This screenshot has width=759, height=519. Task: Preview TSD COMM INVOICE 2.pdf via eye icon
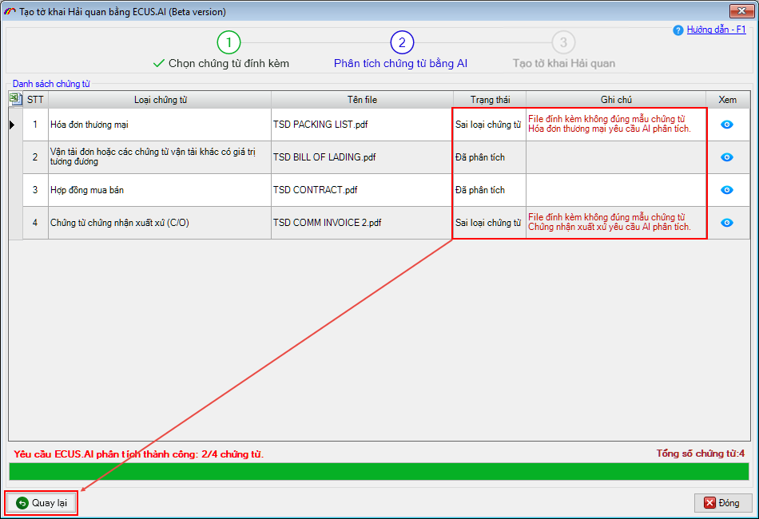[x=727, y=223]
